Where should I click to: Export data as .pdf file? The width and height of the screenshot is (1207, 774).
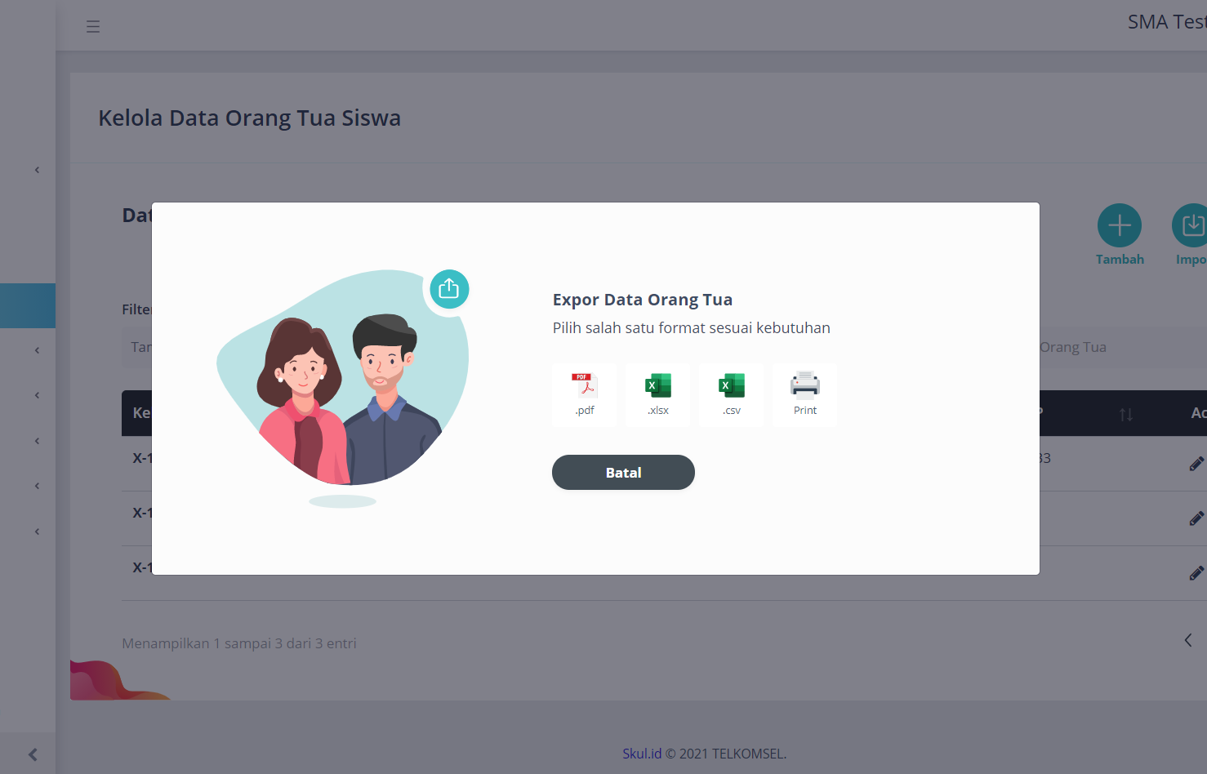tap(584, 394)
